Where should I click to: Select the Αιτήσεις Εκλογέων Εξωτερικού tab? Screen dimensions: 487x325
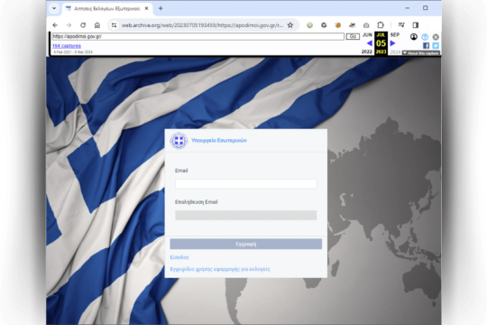click(107, 8)
